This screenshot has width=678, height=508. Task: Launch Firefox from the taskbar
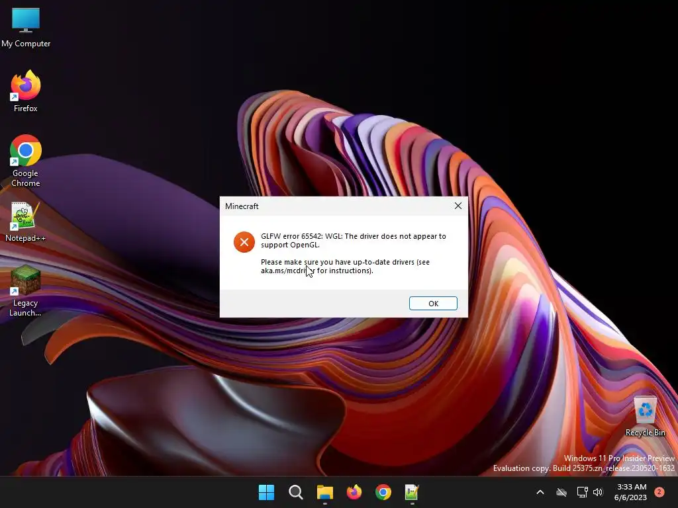coord(354,492)
